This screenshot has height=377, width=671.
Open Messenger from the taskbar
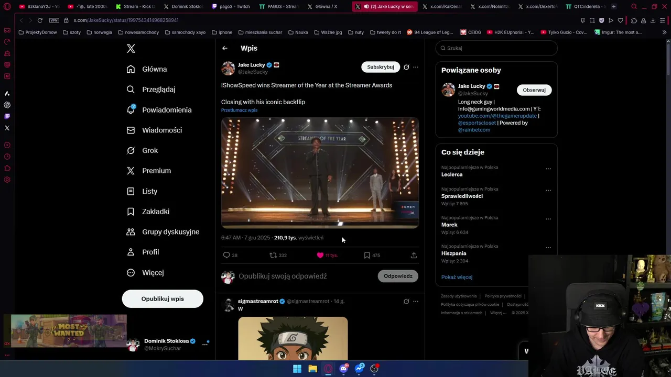click(x=359, y=369)
